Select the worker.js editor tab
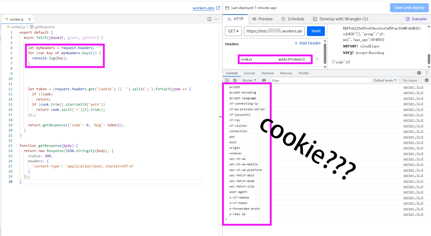Image resolution: width=431 pixels, height=236 pixels. [17, 19]
